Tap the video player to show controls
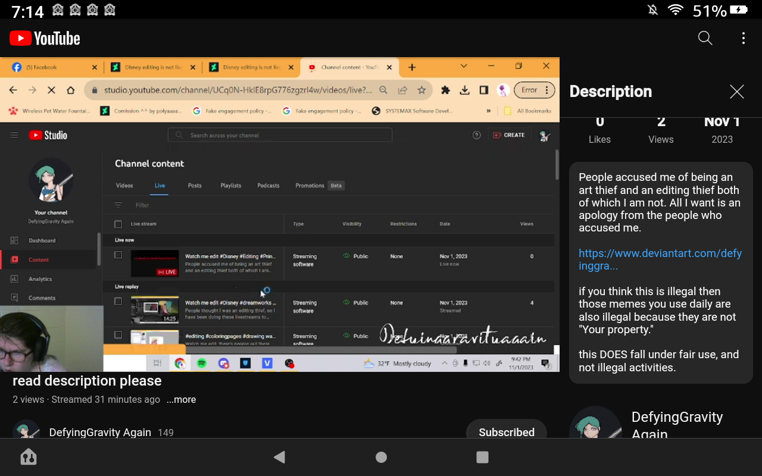The height and width of the screenshot is (476, 762). coord(280,214)
